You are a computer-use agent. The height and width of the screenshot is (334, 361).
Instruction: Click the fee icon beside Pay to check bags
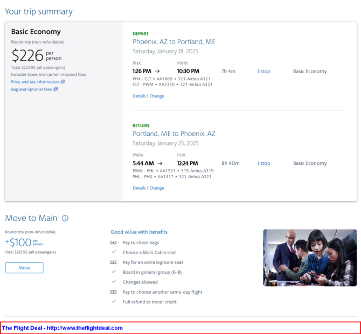click(113, 242)
